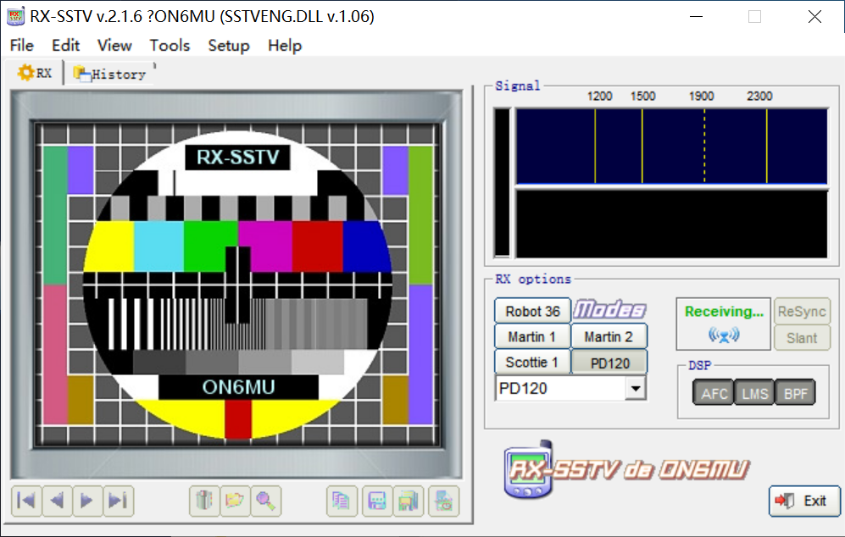
Task: Switch to the History tab
Action: tap(111, 74)
